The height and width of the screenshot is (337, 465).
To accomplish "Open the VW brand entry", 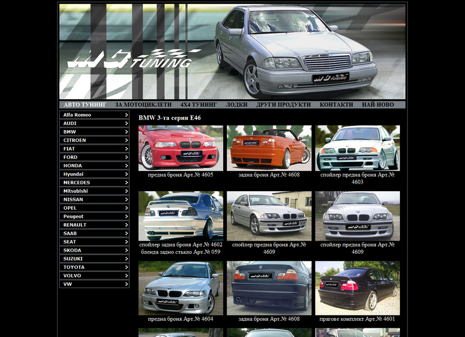I will (x=94, y=284).
